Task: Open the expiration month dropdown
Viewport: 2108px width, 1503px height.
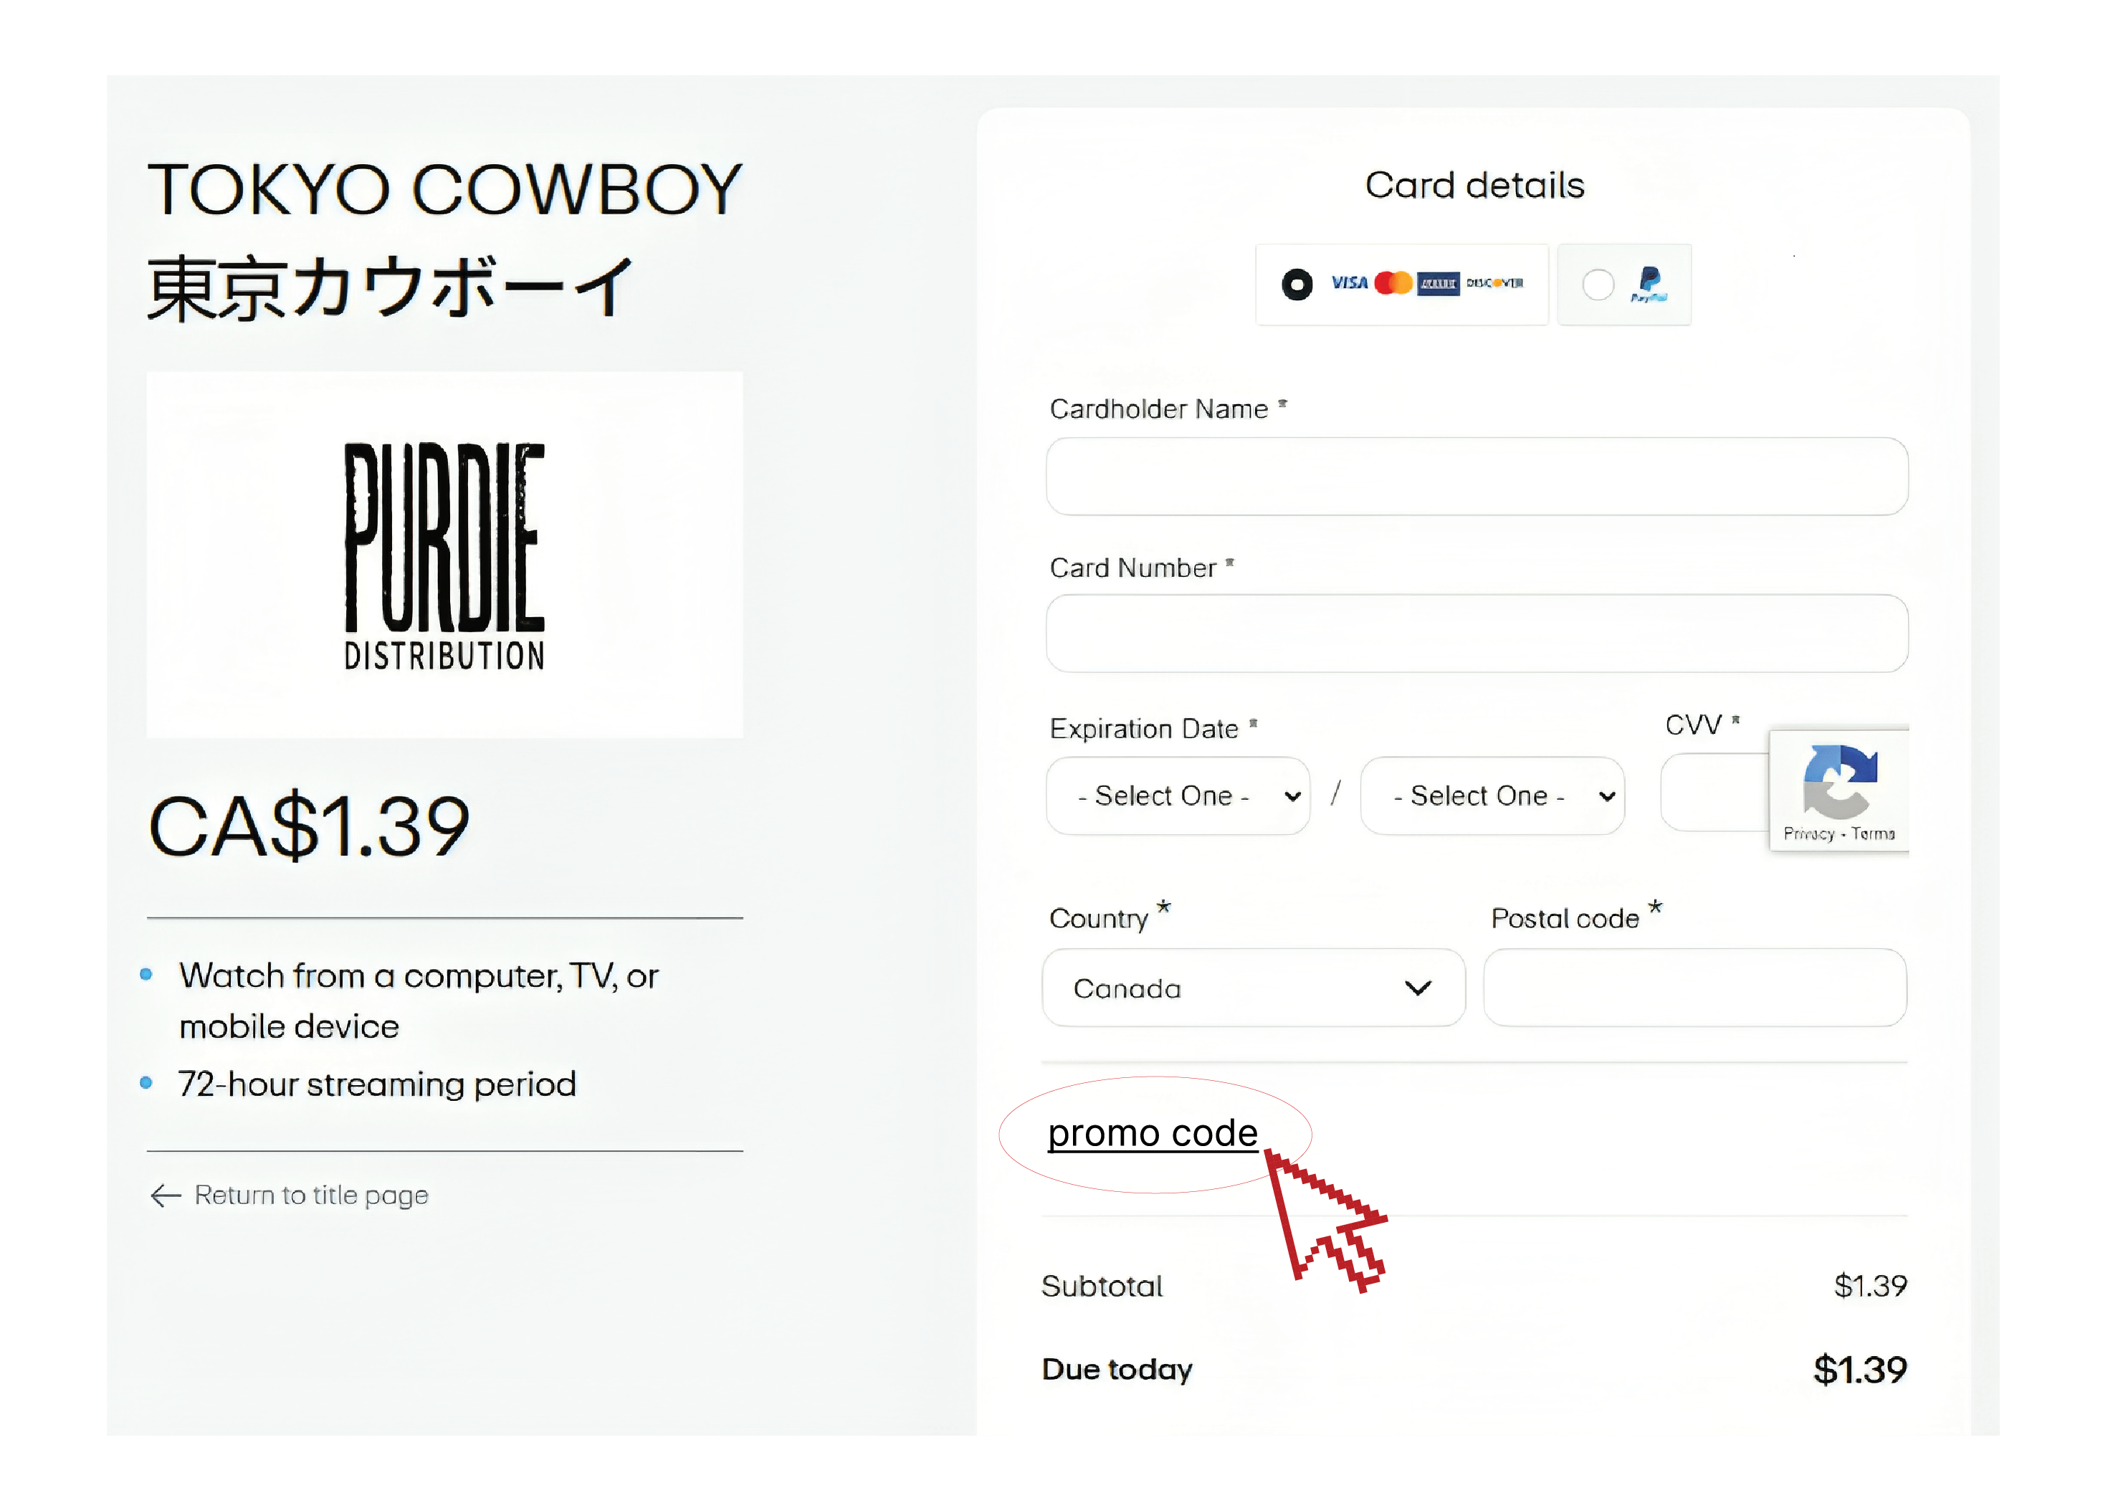Action: click(1177, 796)
